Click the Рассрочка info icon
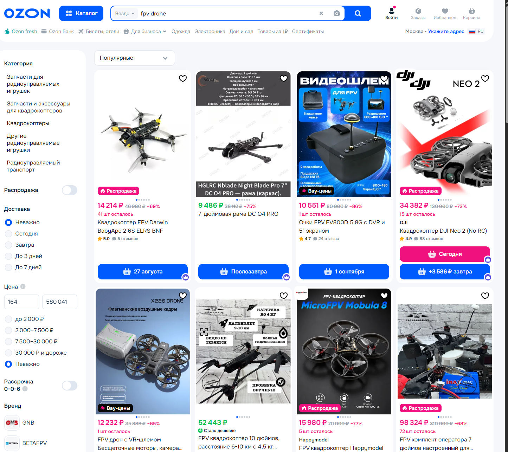The width and height of the screenshot is (508, 452). click(25, 389)
